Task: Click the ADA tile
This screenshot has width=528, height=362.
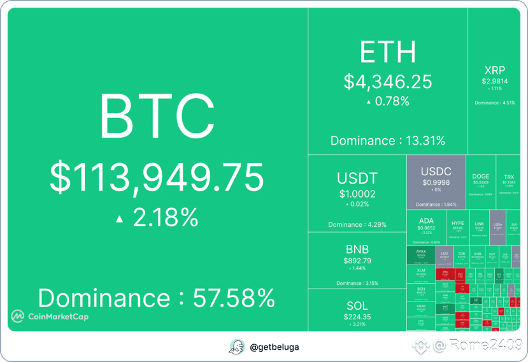Action: coord(426,228)
